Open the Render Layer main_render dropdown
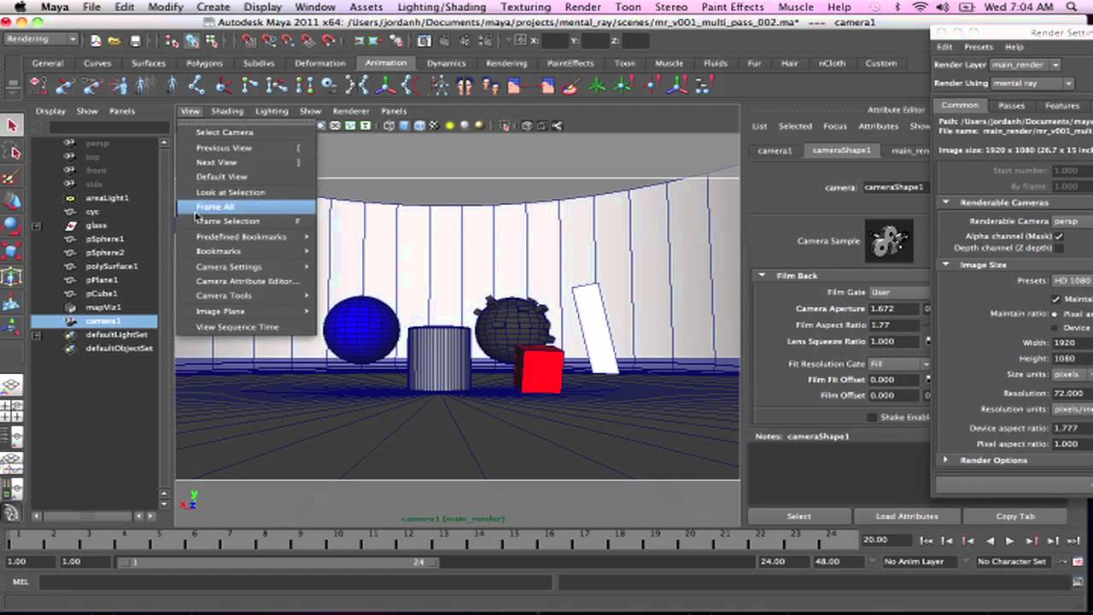1093x615 pixels. coord(1026,65)
